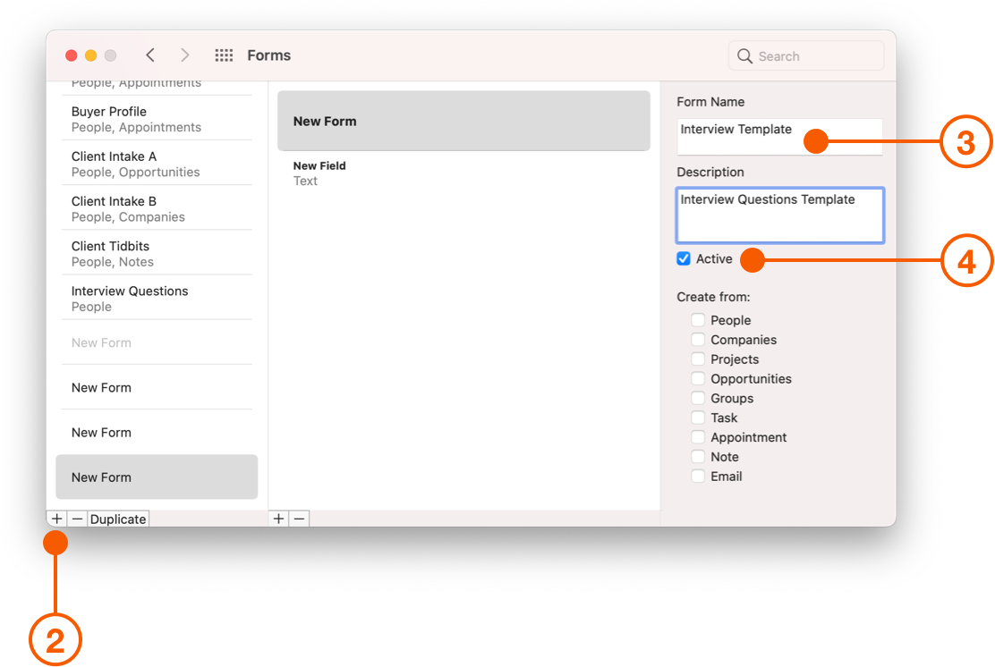Select the highlighted New Form in sidebar

point(157,477)
